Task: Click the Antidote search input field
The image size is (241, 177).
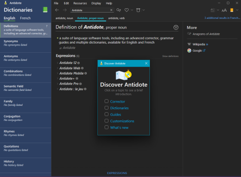Action: [x=91, y=10]
